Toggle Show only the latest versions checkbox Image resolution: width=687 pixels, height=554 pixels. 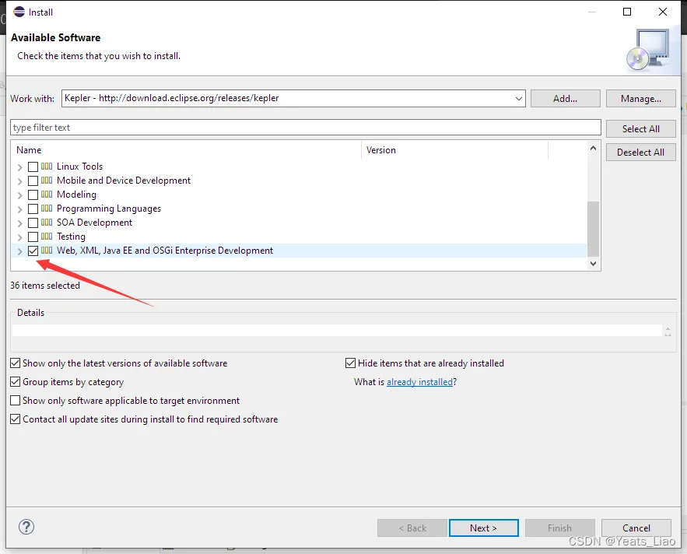click(16, 363)
